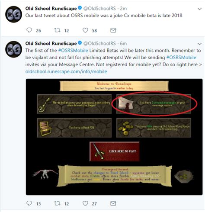Enlarge the RuneScape welcome screen image

(x=114, y=137)
